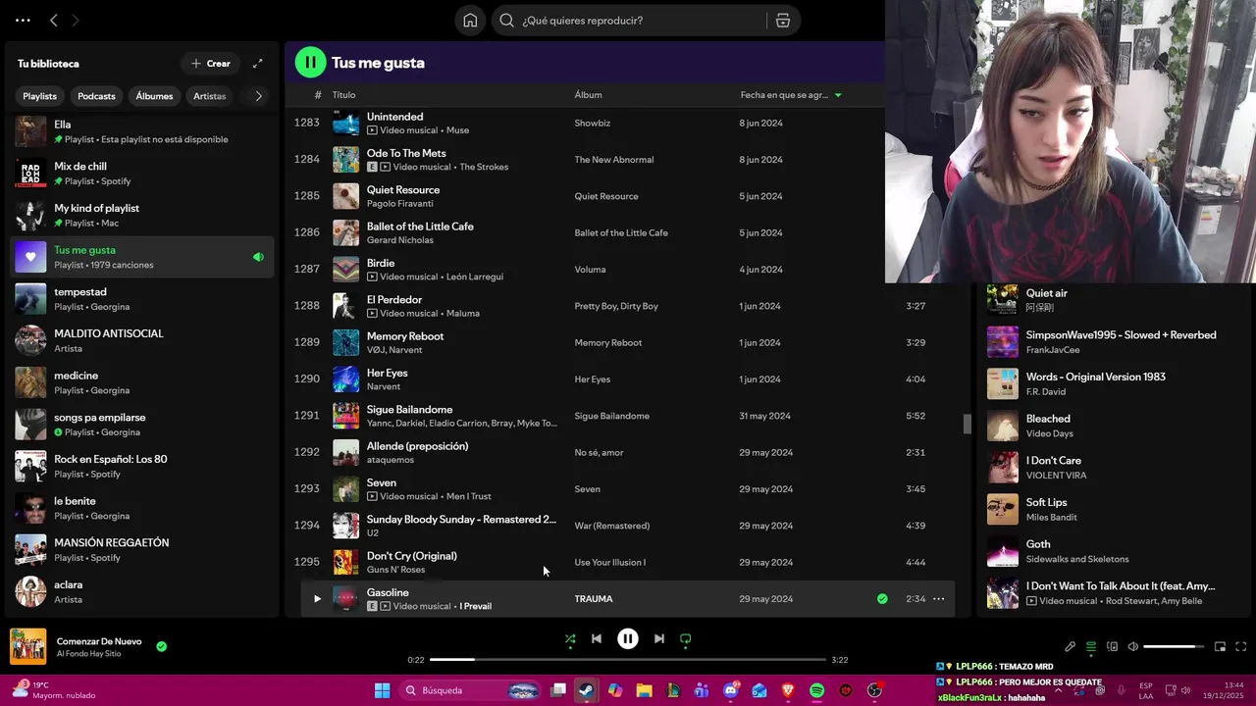
Task: Open The Strokes artist link
Action: [x=484, y=167]
